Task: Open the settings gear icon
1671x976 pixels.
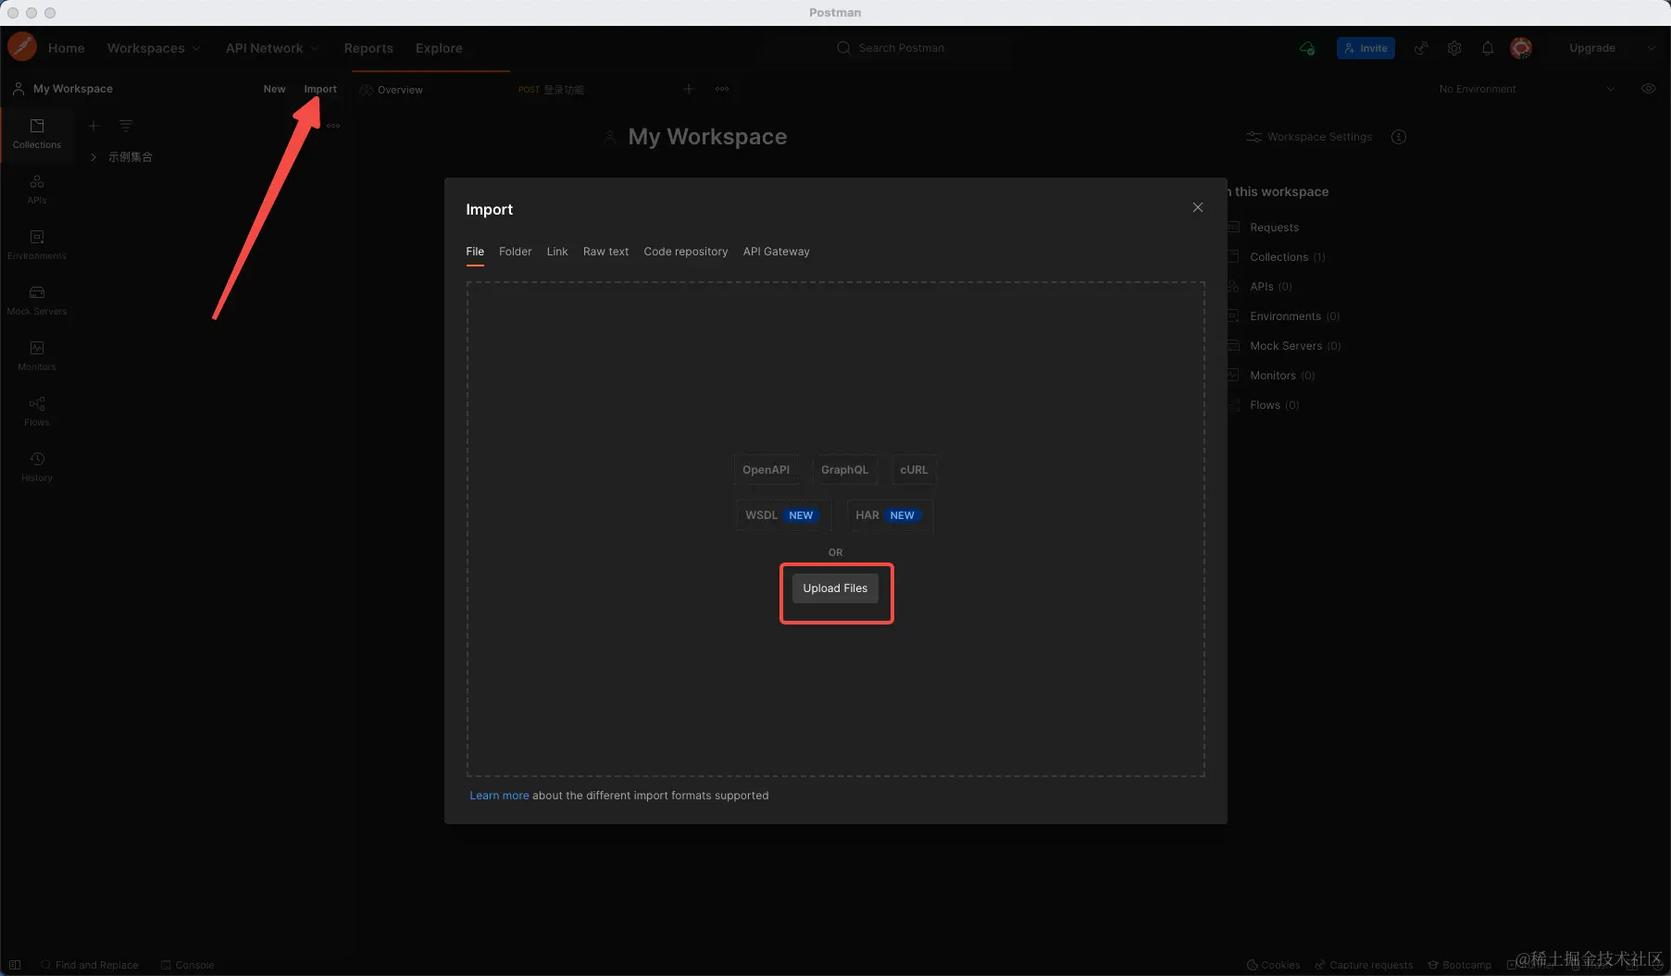Action: pyautogui.click(x=1454, y=48)
